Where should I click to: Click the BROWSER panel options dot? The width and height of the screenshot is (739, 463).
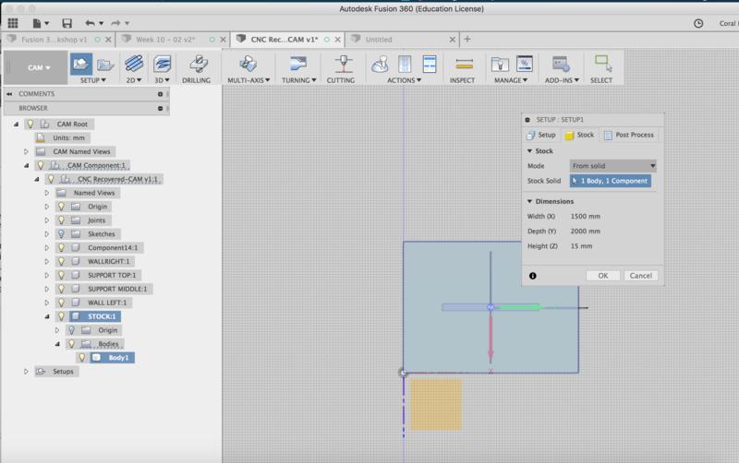(160, 108)
